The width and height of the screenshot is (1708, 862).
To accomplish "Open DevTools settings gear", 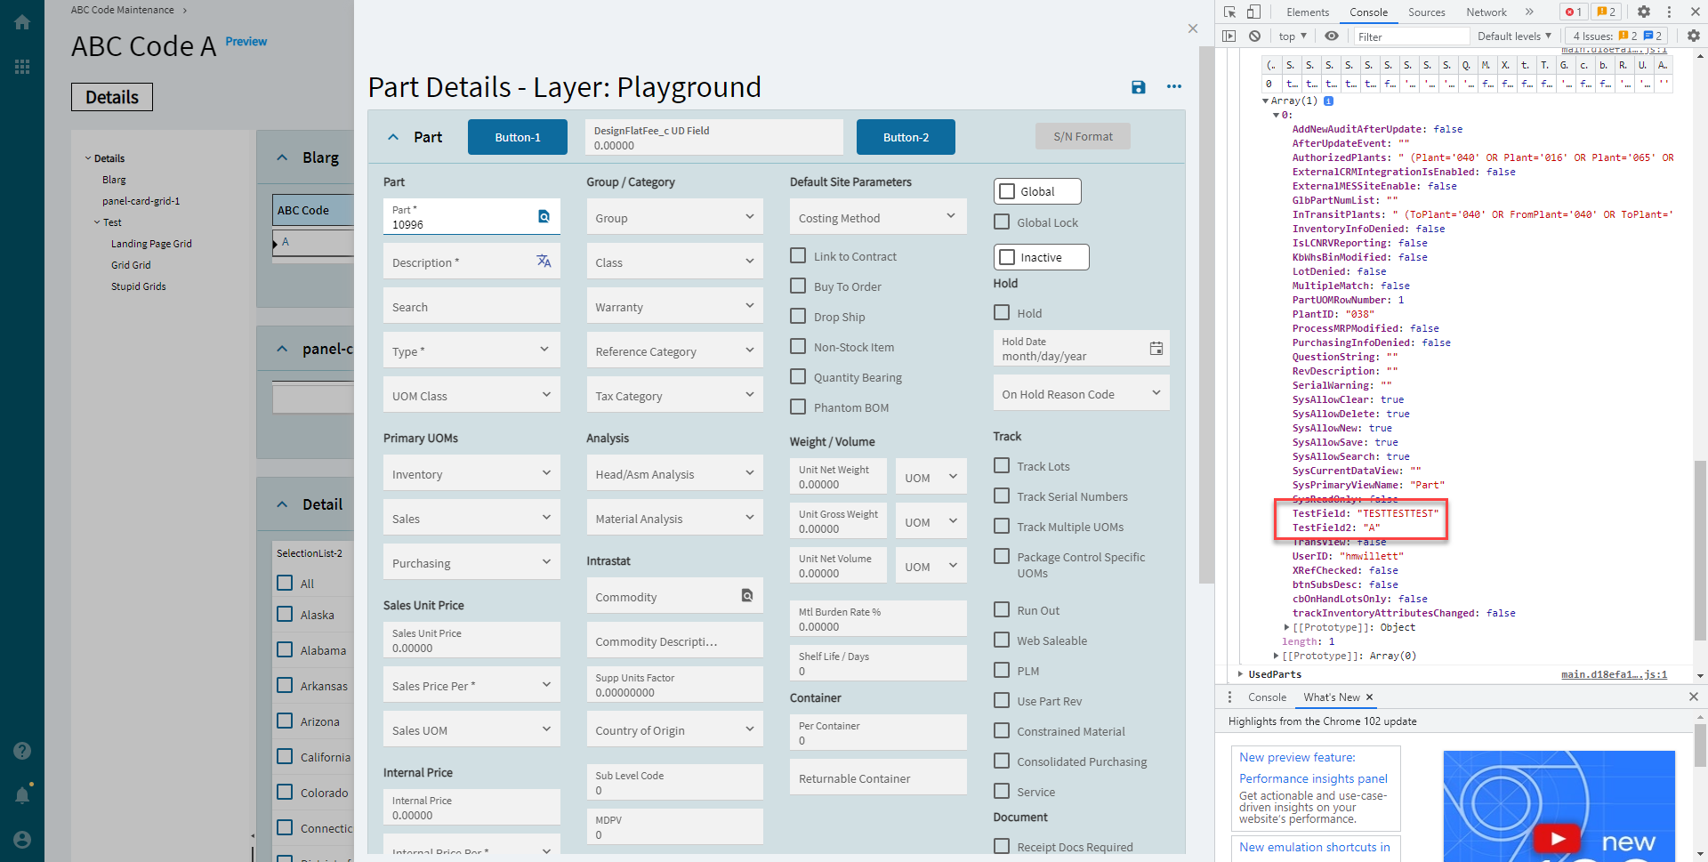I will click(x=1644, y=12).
